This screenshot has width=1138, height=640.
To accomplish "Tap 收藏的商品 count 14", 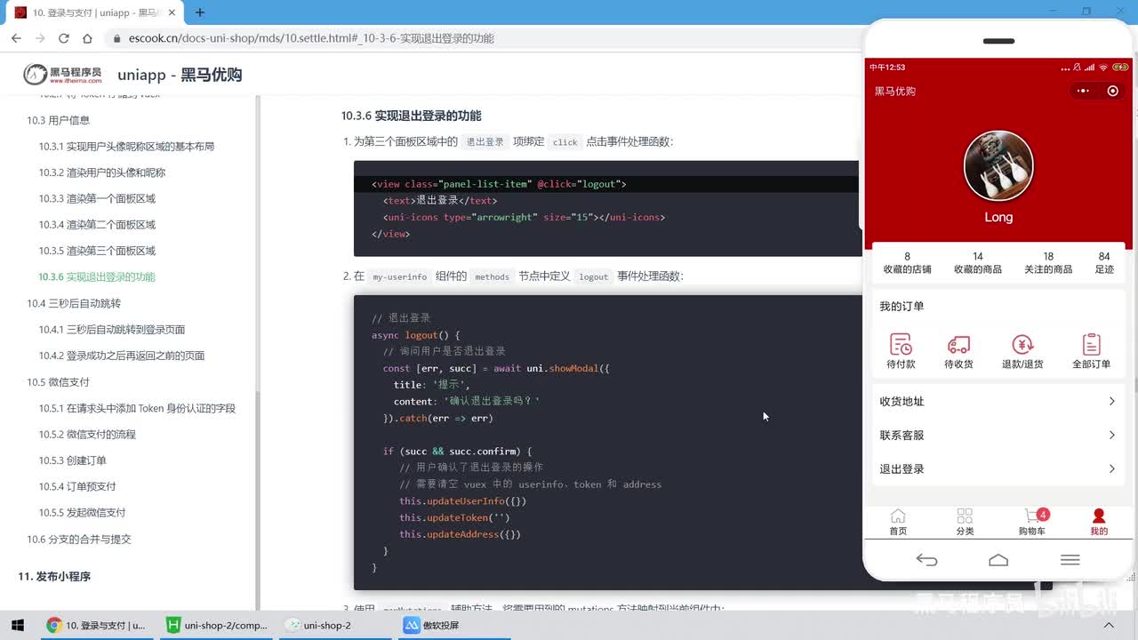I will point(977,262).
